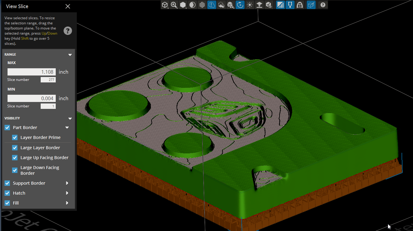Disable the Fill visibility checkbox

point(7,203)
